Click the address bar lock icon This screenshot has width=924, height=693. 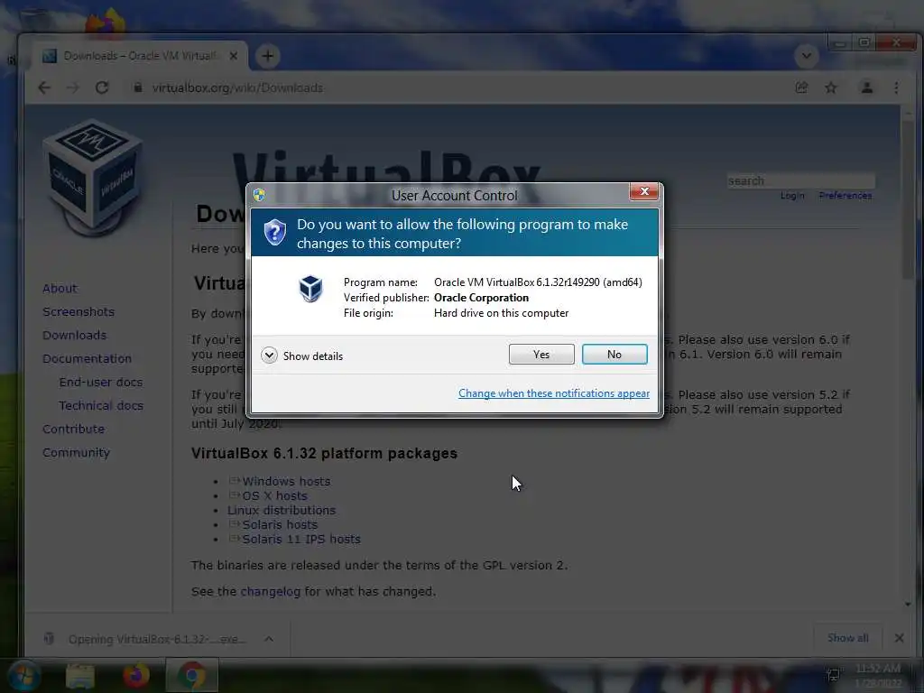tap(138, 88)
